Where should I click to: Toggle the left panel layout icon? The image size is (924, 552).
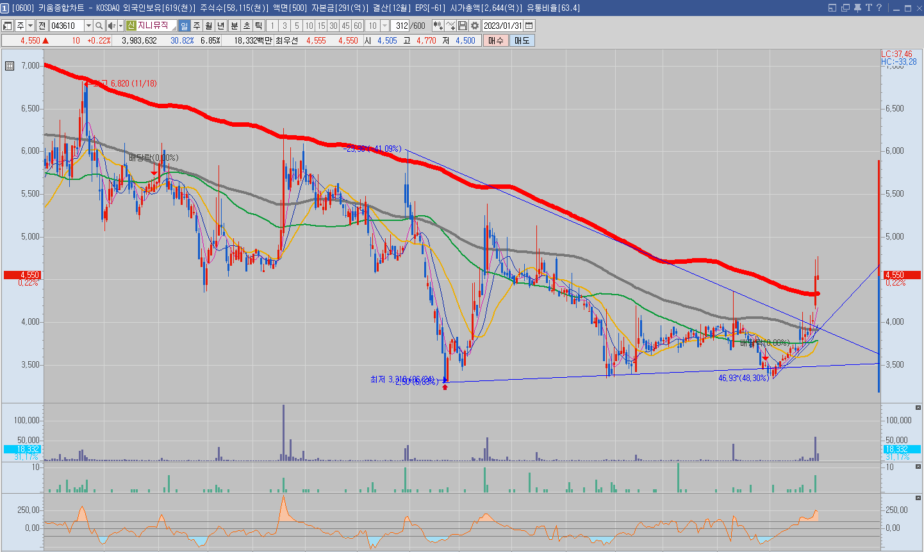pyautogui.click(x=8, y=26)
